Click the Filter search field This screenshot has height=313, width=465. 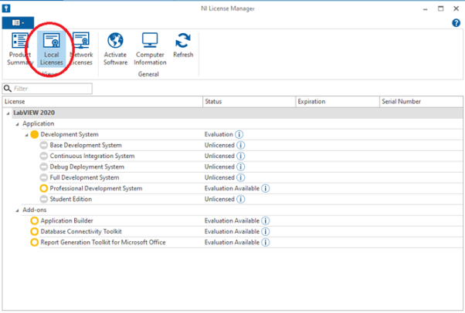click(47, 89)
